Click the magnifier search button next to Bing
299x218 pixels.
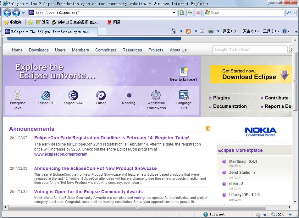point(289,13)
